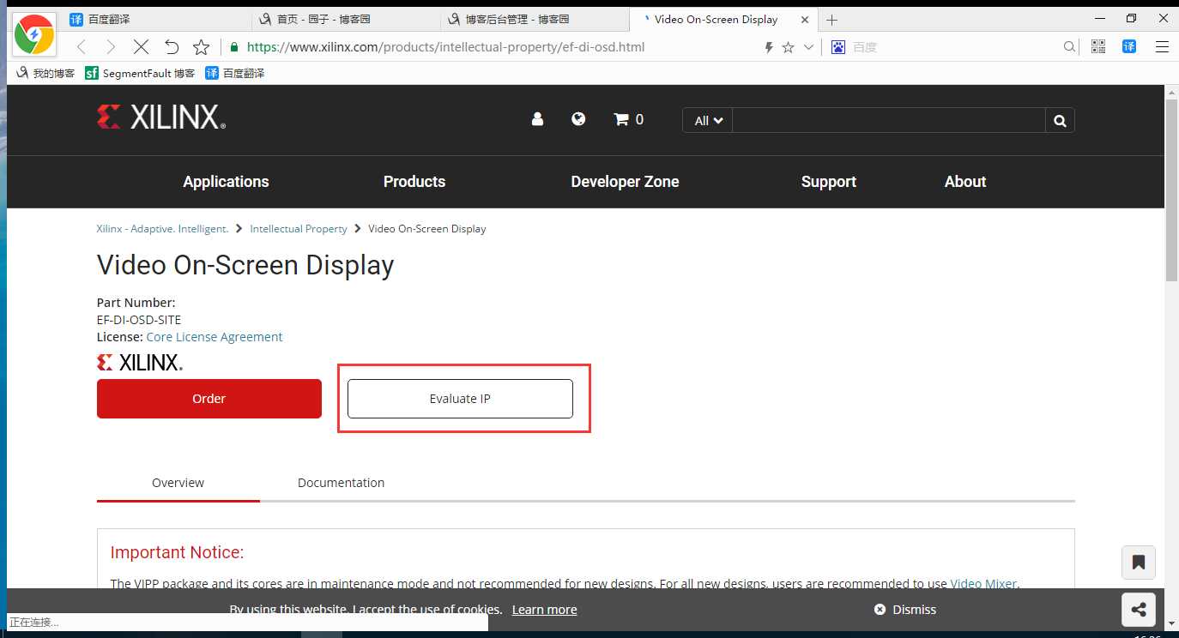
Task: Click Intellectual Property breadcrumb
Action: click(x=299, y=229)
